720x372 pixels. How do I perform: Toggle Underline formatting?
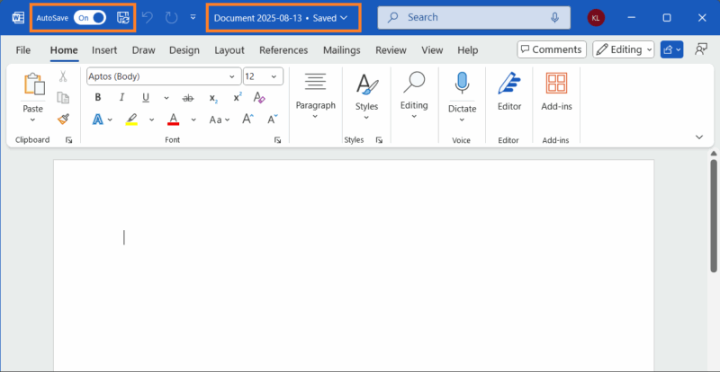[x=146, y=97]
